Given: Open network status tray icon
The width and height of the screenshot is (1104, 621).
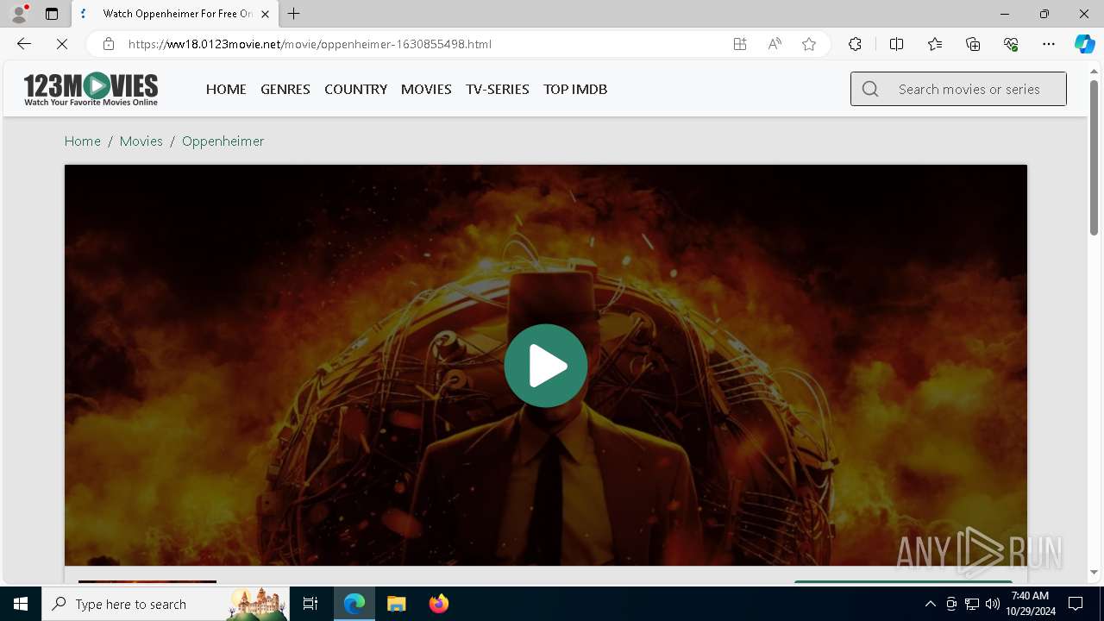Looking at the screenshot, I should coord(972,604).
